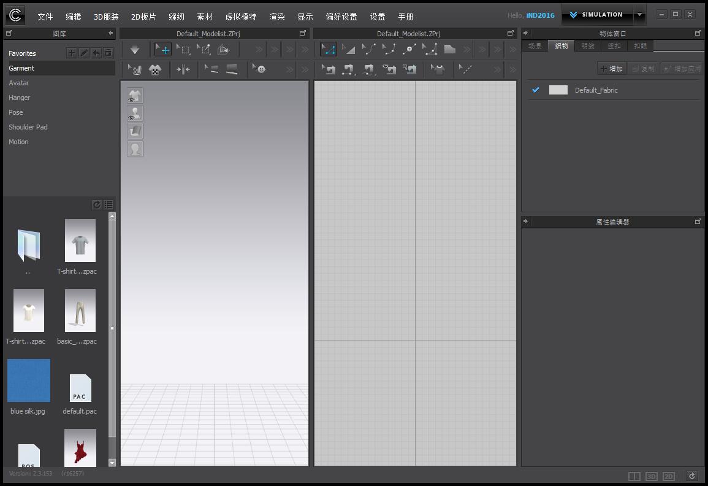708x486 pixels.
Task: Delete favorite with the trash icon
Action: [108, 53]
